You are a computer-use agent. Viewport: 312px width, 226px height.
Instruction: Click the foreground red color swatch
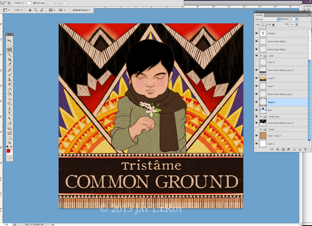pos(8,151)
